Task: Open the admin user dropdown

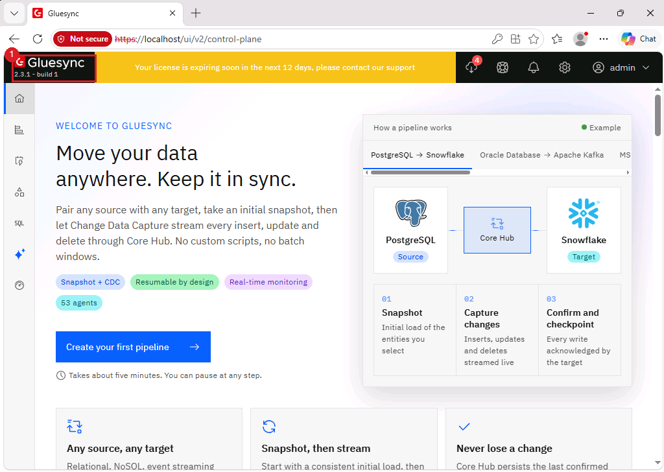Action: pos(621,67)
